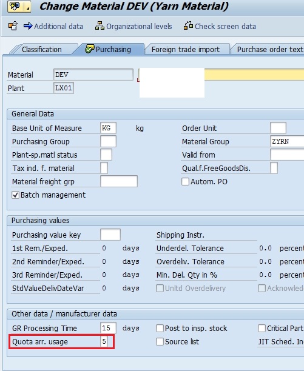This screenshot has height=371, width=304.
Task: Switch to the Classification tab
Action: point(42,50)
